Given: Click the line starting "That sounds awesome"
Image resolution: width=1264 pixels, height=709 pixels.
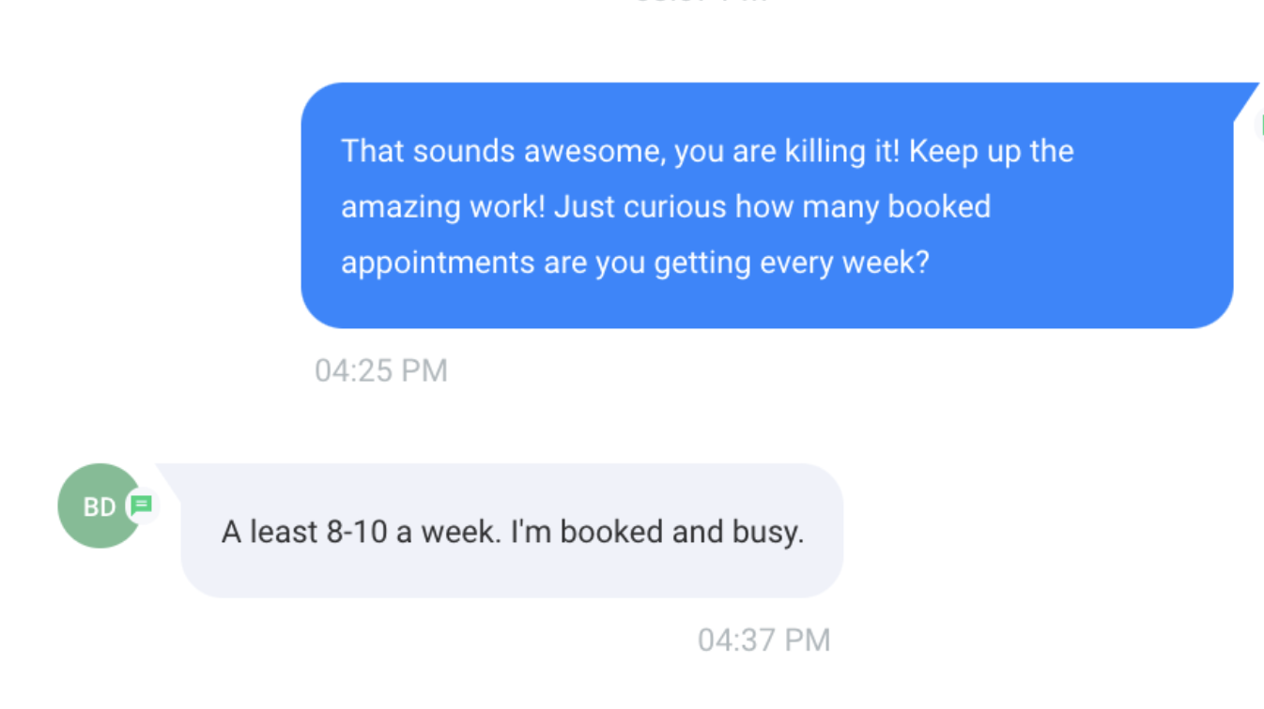Looking at the screenshot, I should (x=706, y=151).
